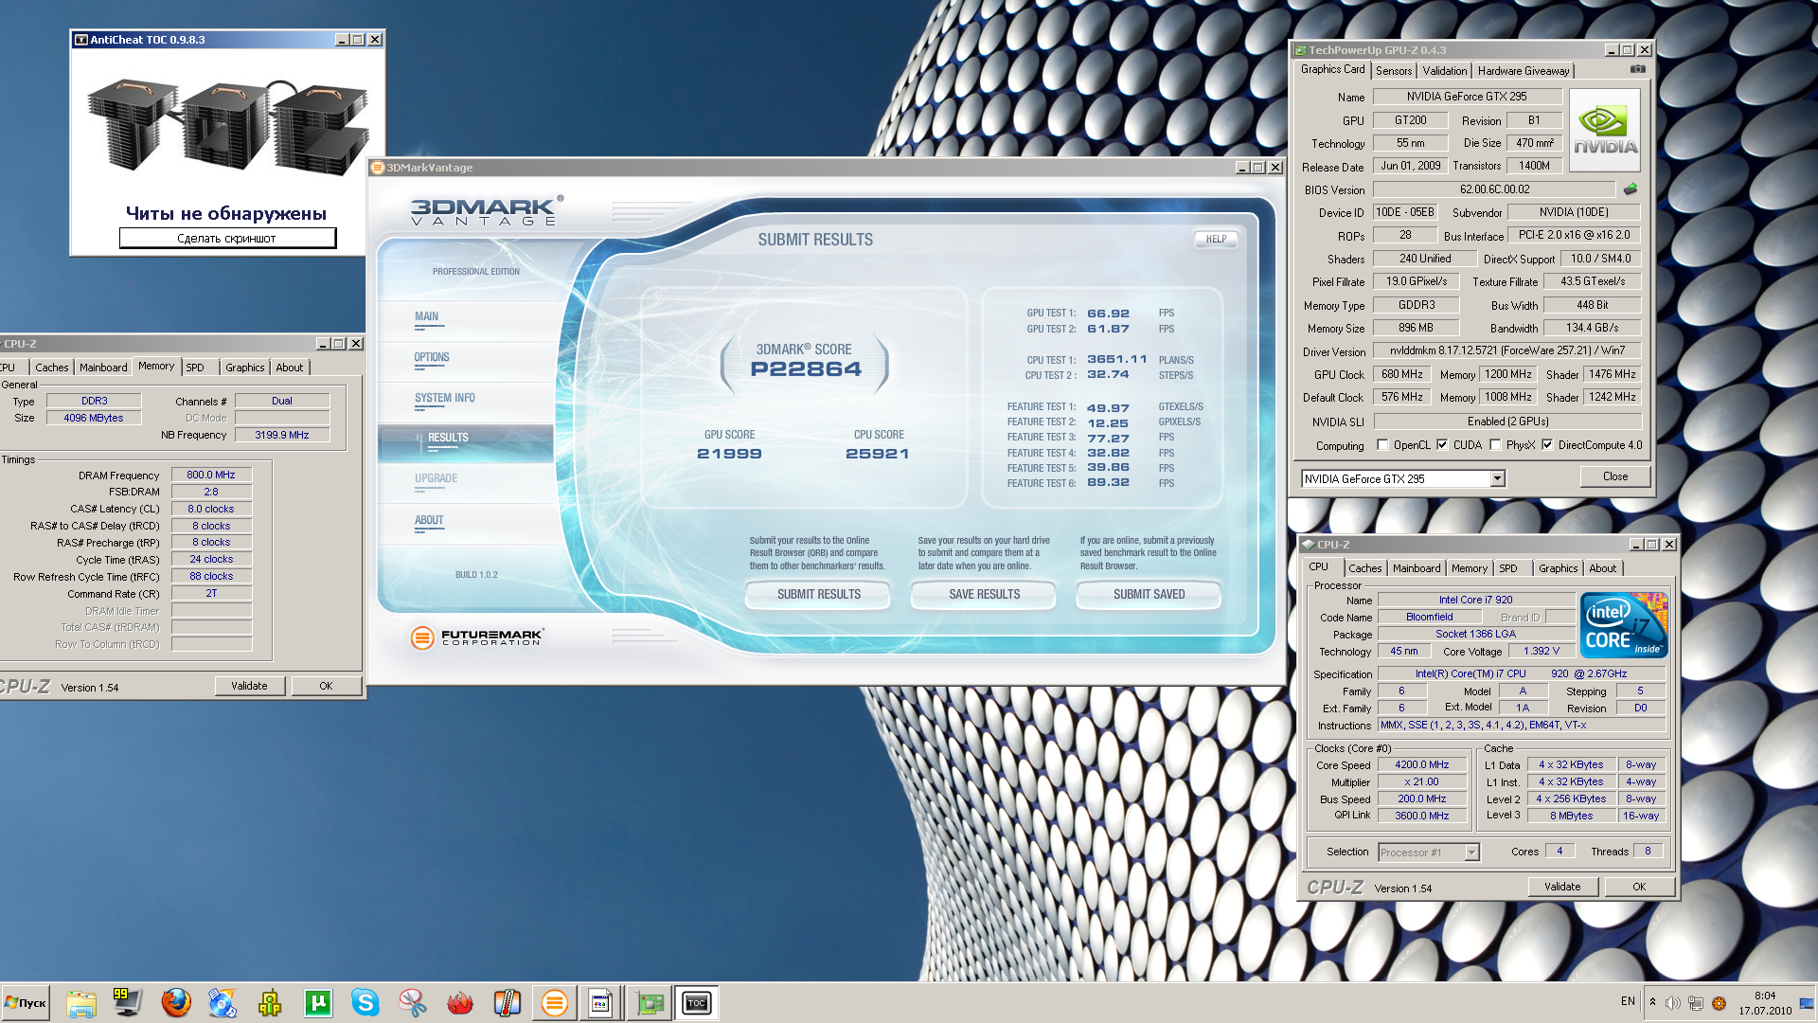Open the blue disc media app
1818x1023 pixels.
click(x=223, y=1003)
